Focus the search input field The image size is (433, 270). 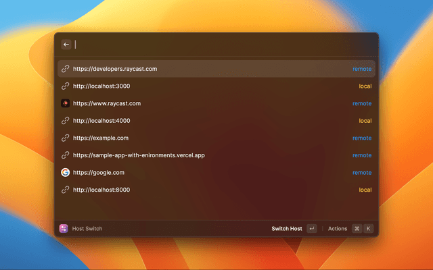click(x=216, y=45)
